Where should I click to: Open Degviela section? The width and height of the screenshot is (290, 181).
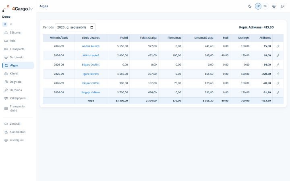[18, 82]
